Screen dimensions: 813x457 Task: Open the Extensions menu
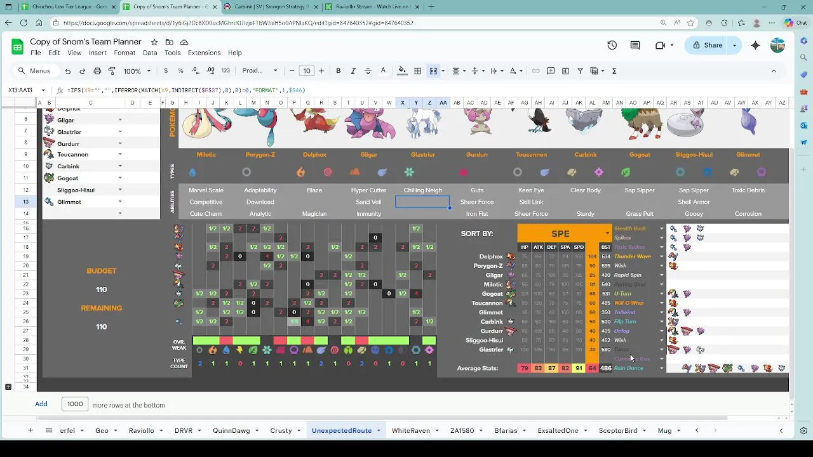204,53
